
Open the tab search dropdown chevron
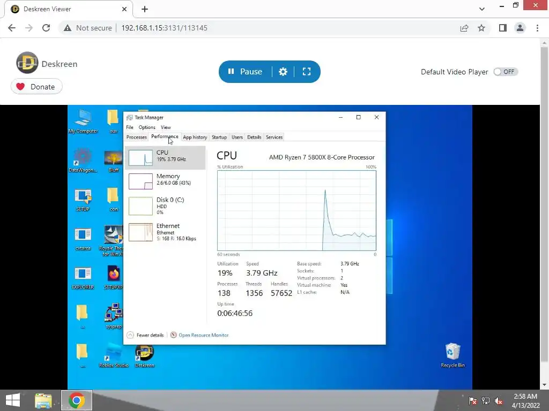(482, 9)
